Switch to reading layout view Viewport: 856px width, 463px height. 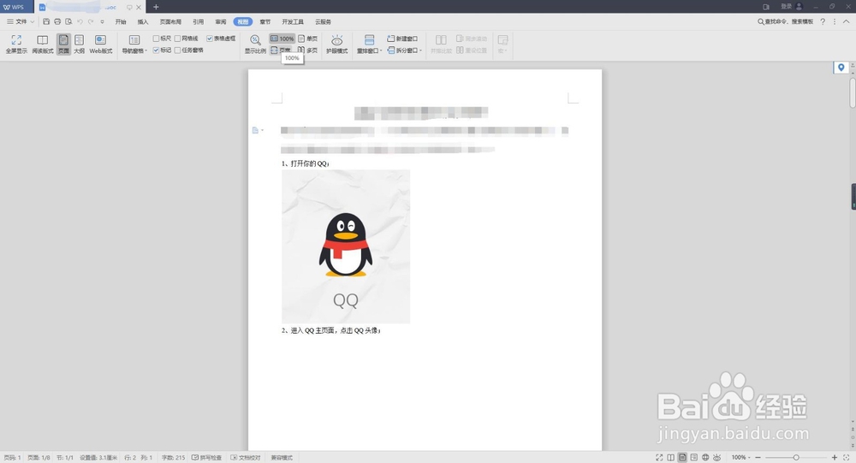tap(43, 44)
